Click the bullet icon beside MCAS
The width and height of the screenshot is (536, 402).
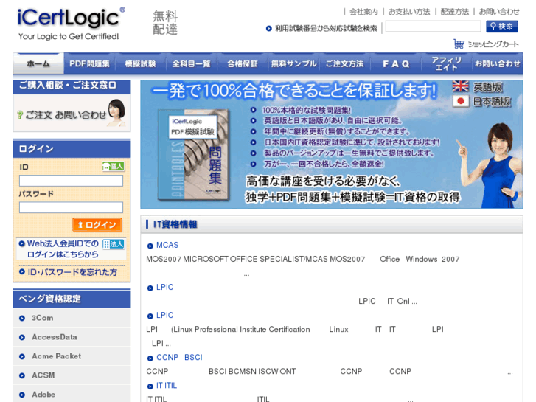[150, 246]
